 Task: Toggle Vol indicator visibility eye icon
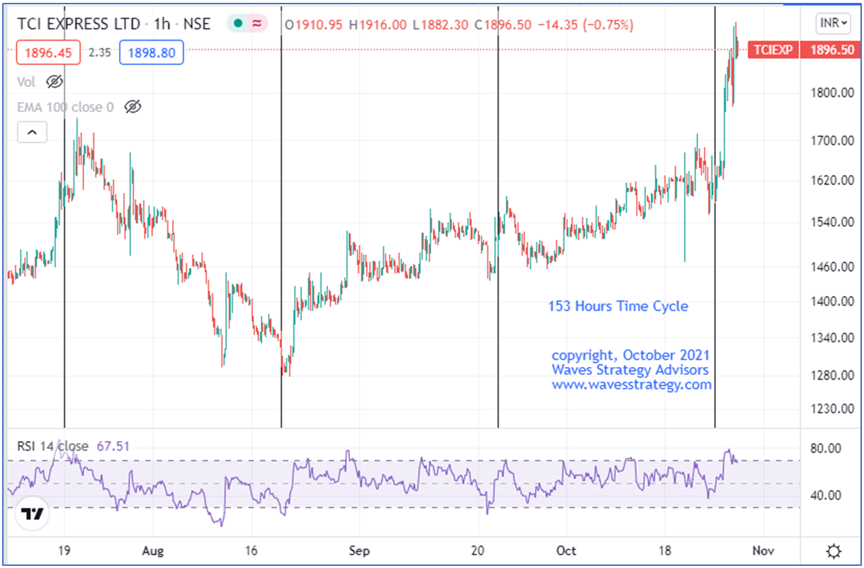[54, 82]
